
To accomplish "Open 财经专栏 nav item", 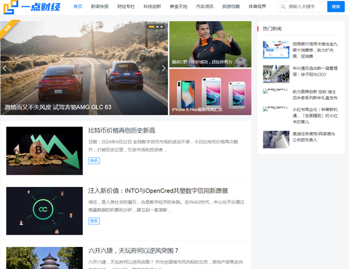I will pos(126,6).
